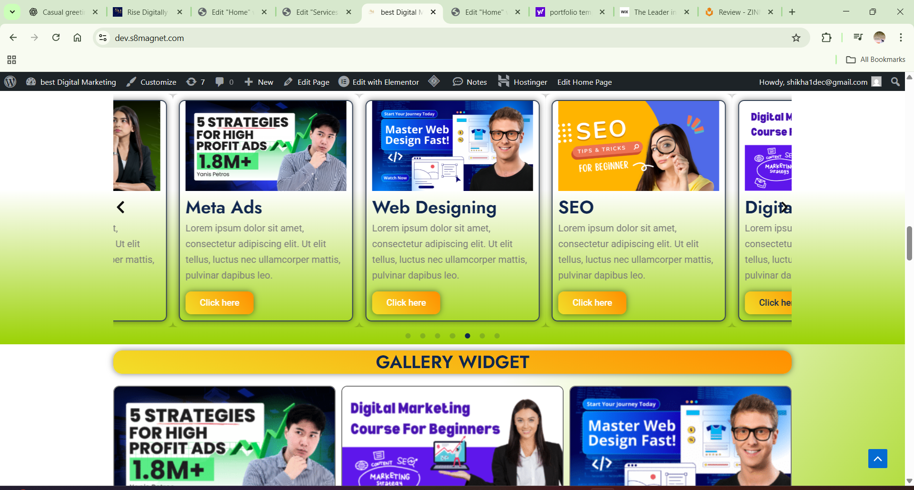Click the Meta Ads Click here button
Screen dimensions: 914x490
[219, 303]
